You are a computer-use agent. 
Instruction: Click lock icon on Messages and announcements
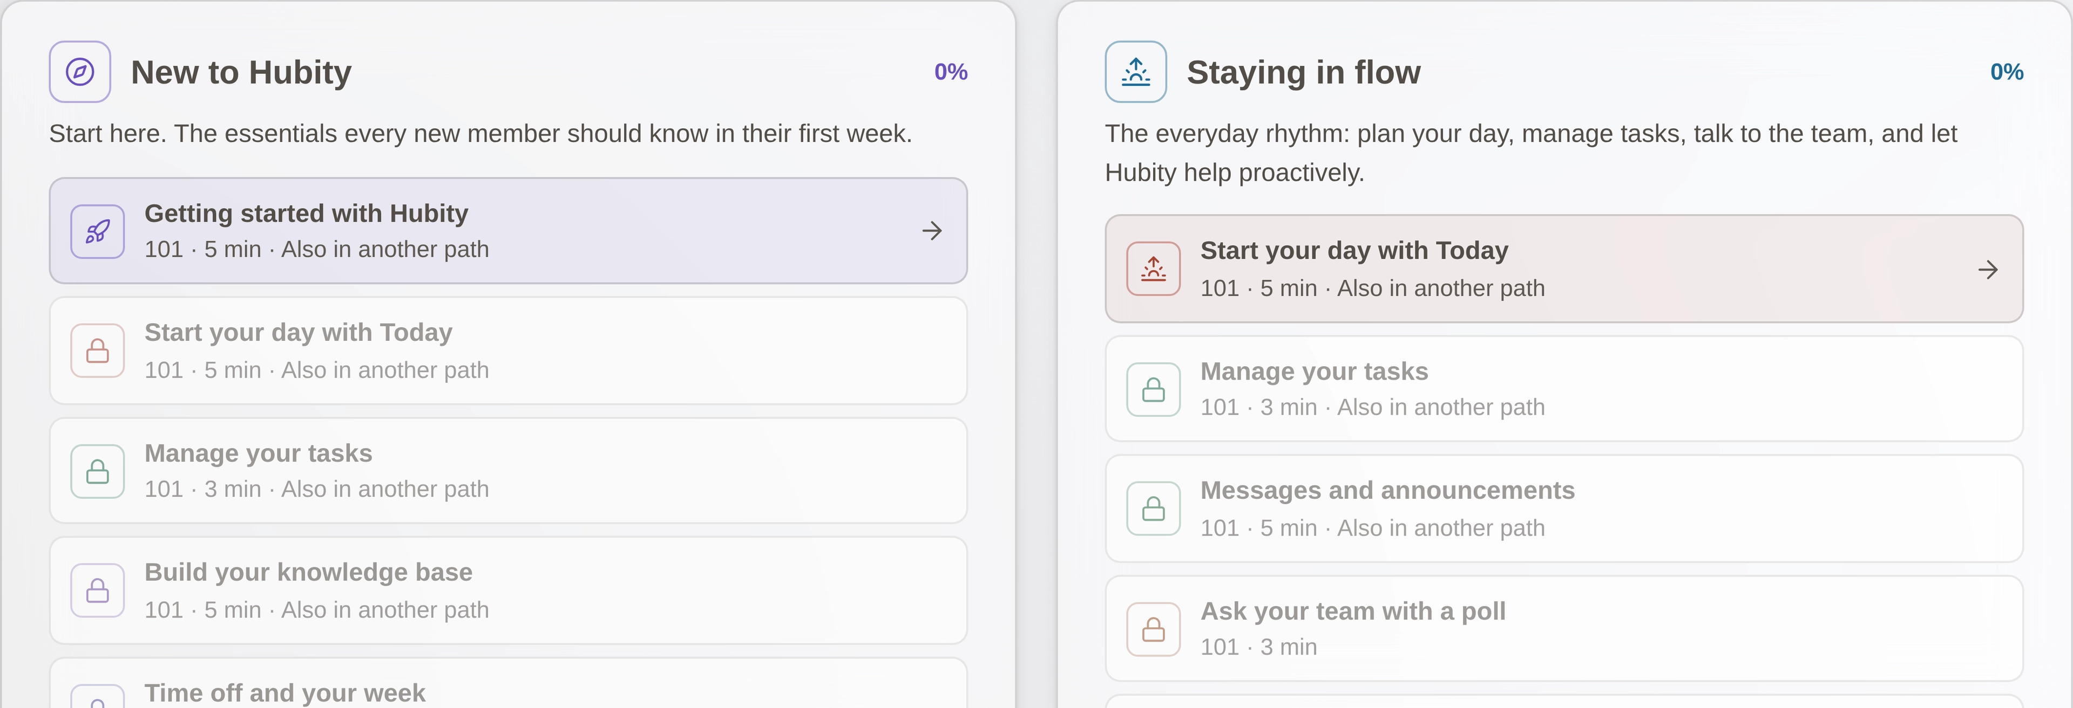tap(1153, 508)
